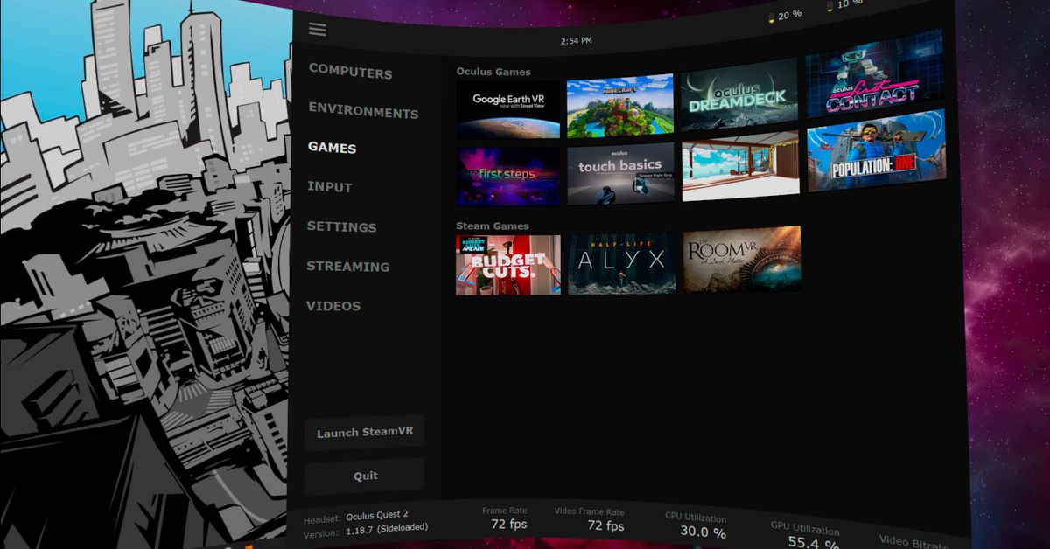Screen dimensions: 1050x549
Task: Click the 20 % battery reading
Action: coord(790,15)
